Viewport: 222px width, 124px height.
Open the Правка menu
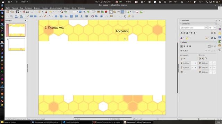click(x=15, y=8)
